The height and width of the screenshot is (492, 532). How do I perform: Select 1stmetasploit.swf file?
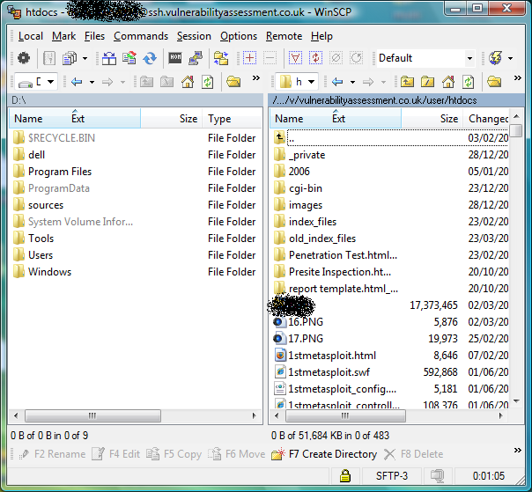(x=329, y=372)
